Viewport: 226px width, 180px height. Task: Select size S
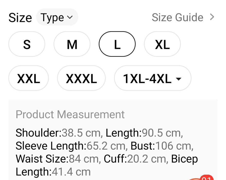click(x=27, y=44)
